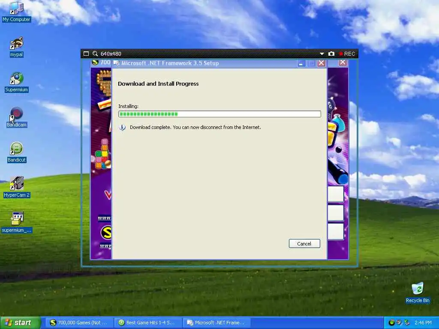Close the 700,000 Games background window
This screenshot has width=439, height=329.
coord(343,63)
